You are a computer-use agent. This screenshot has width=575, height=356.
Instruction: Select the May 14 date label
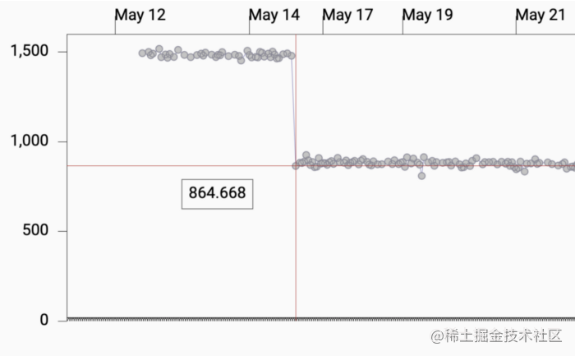point(274,15)
